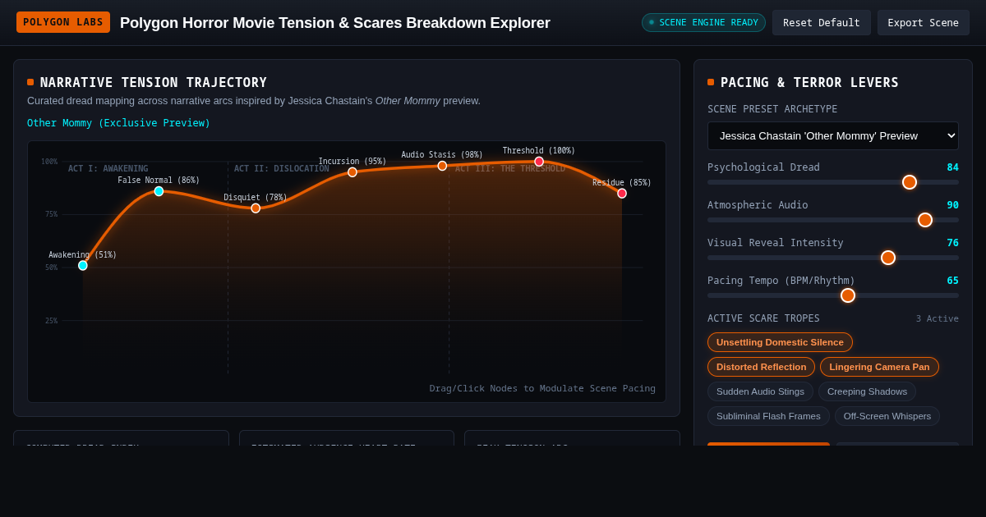Click the page title Polygon Horror Movie Explorer

[x=335, y=23]
